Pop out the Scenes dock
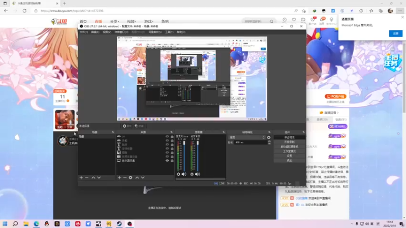 tap(113, 132)
